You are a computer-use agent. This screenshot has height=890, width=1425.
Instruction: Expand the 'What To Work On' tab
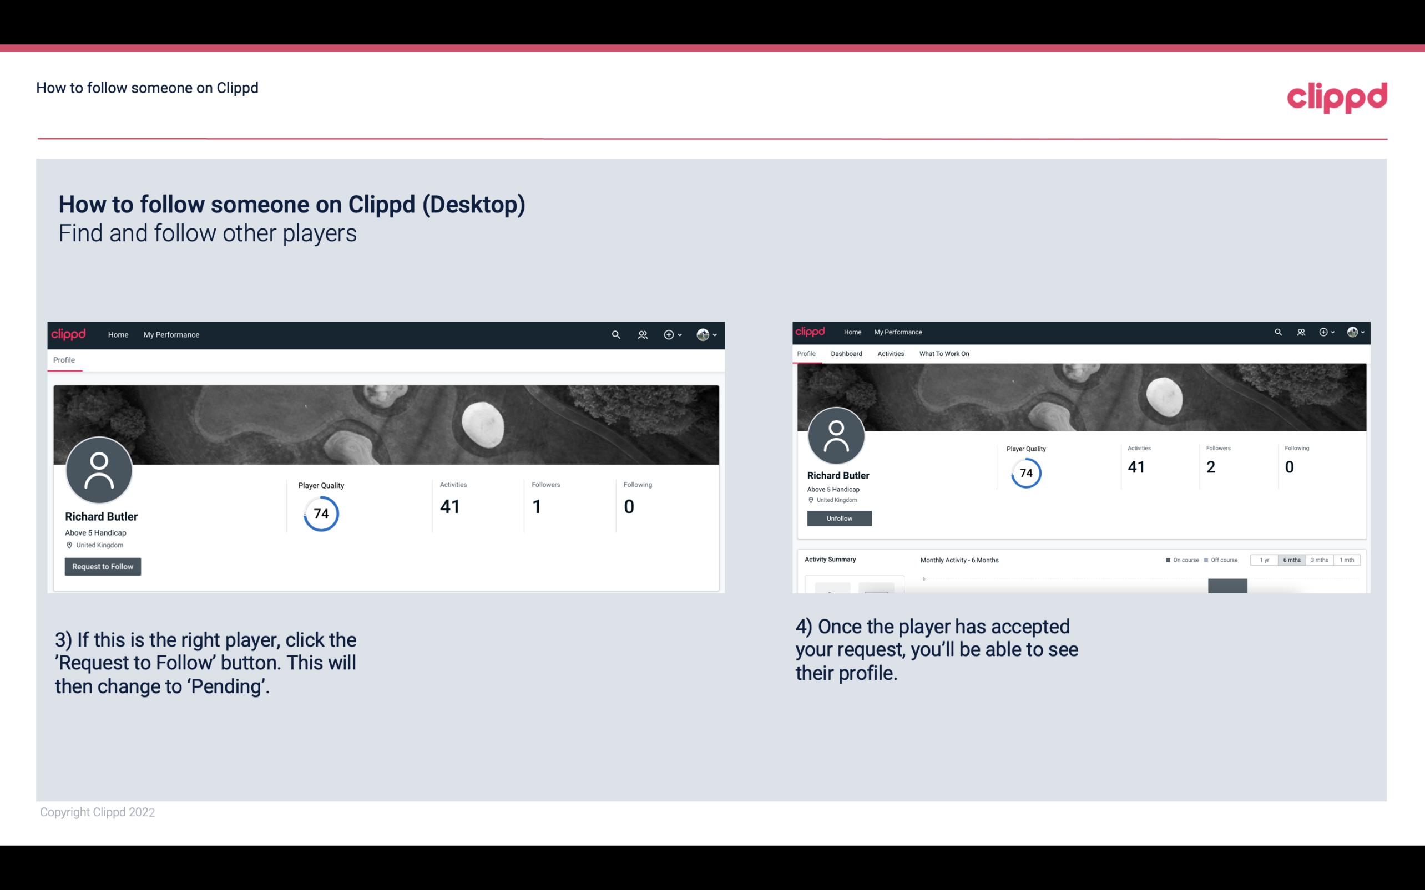[944, 353]
